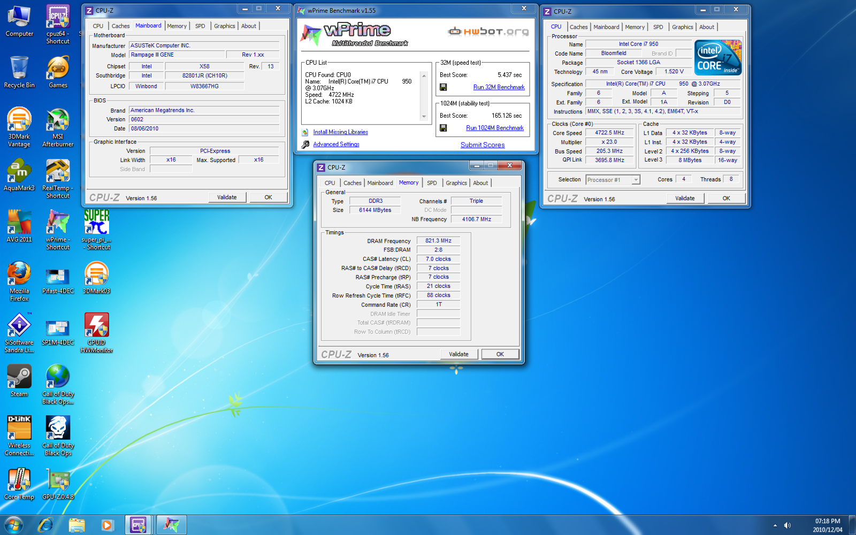Click hwbot.org logo in wPrime
Viewport: 856px width, 535px height.
pos(488,32)
